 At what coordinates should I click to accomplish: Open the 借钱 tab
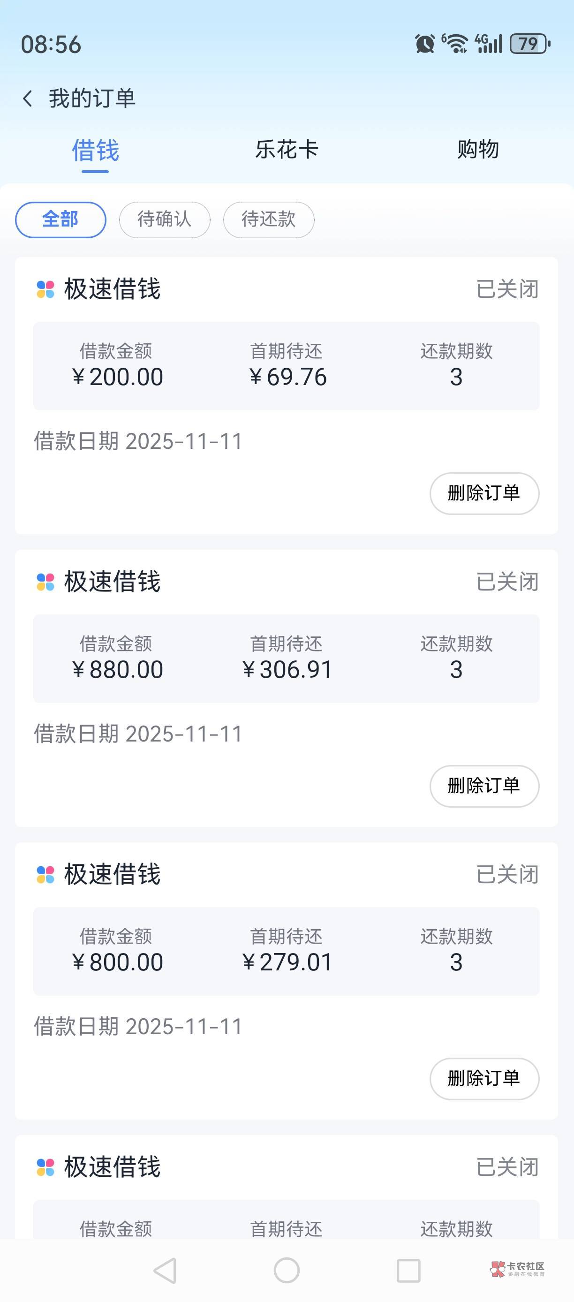pyautogui.click(x=96, y=151)
